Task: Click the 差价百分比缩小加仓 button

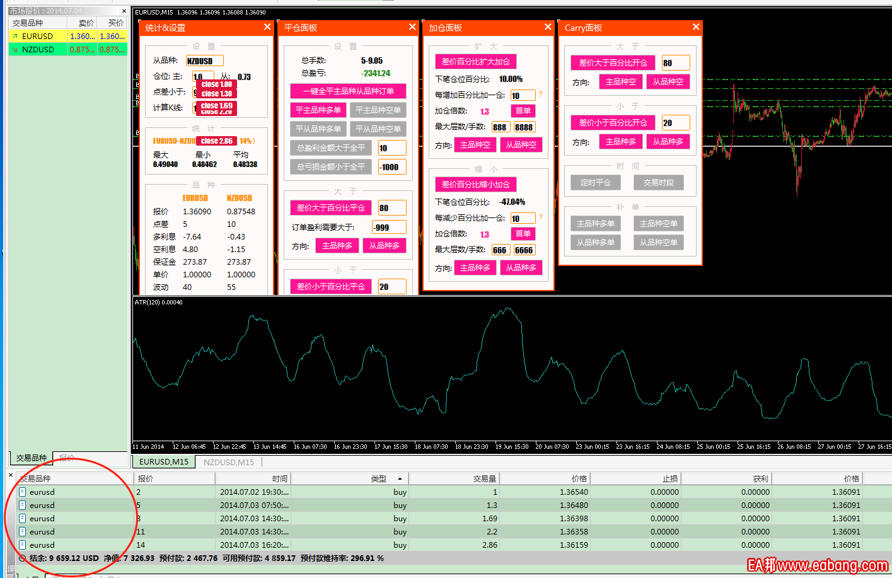Action: 476,185
